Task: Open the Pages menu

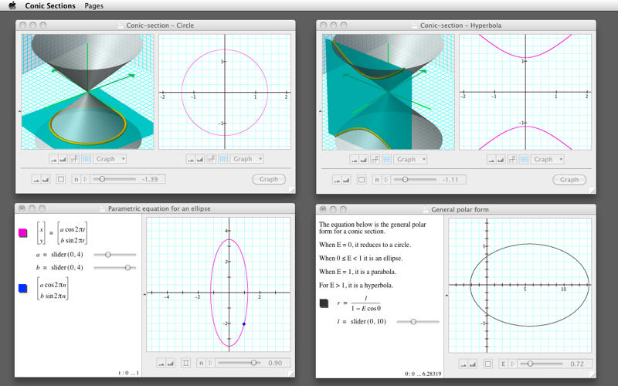Action: [x=93, y=6]
